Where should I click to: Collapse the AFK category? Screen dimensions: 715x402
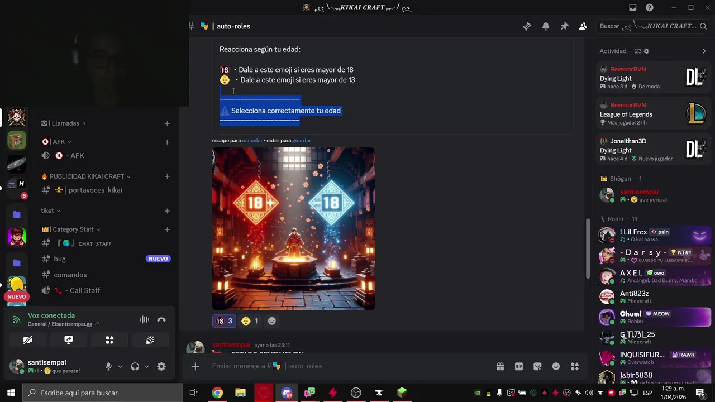point(56,142)
